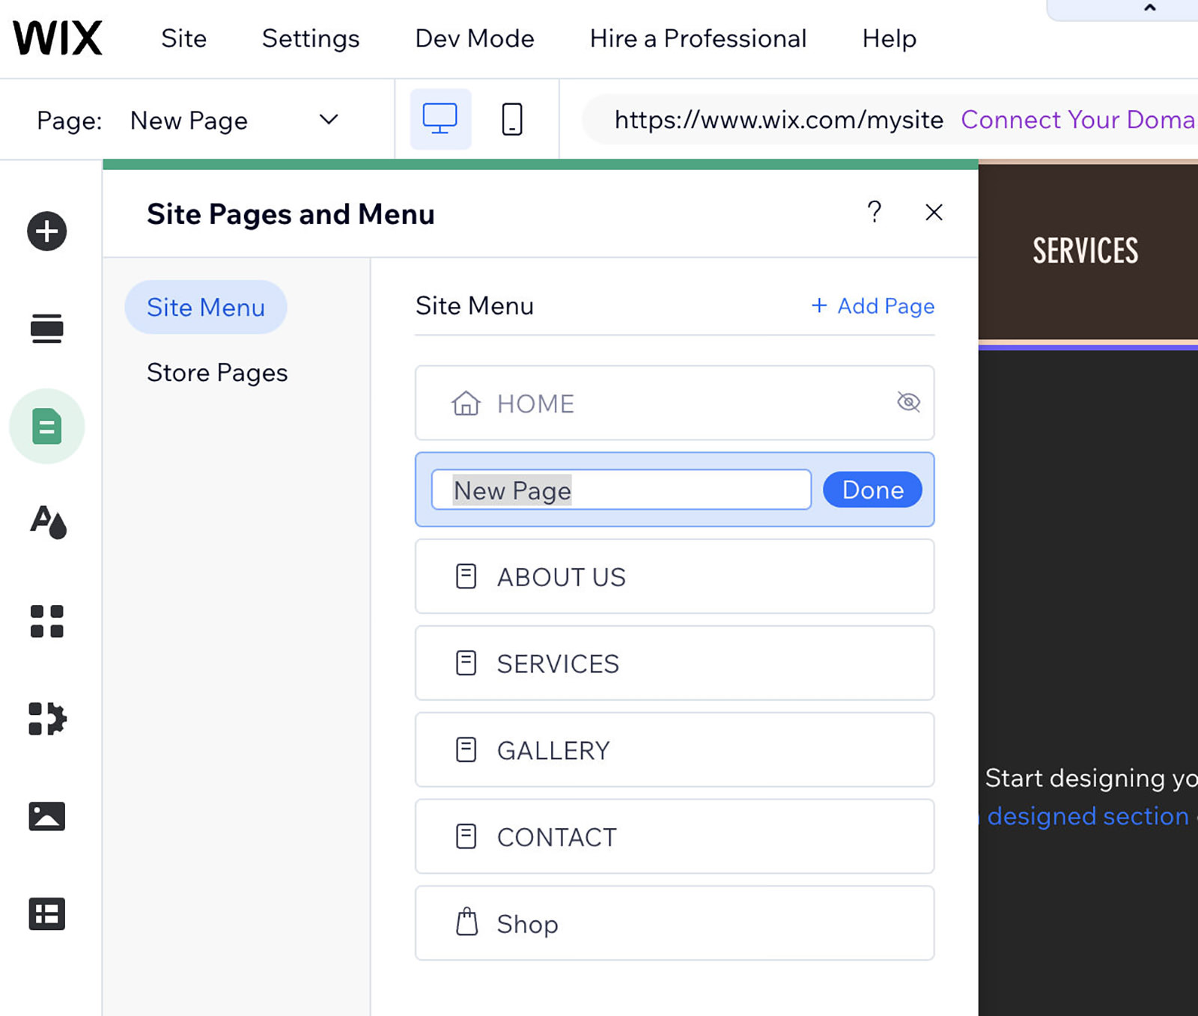Click SERVICES in site preview menu
Screen dimensions: 1198x1016
pos(1086,250)
